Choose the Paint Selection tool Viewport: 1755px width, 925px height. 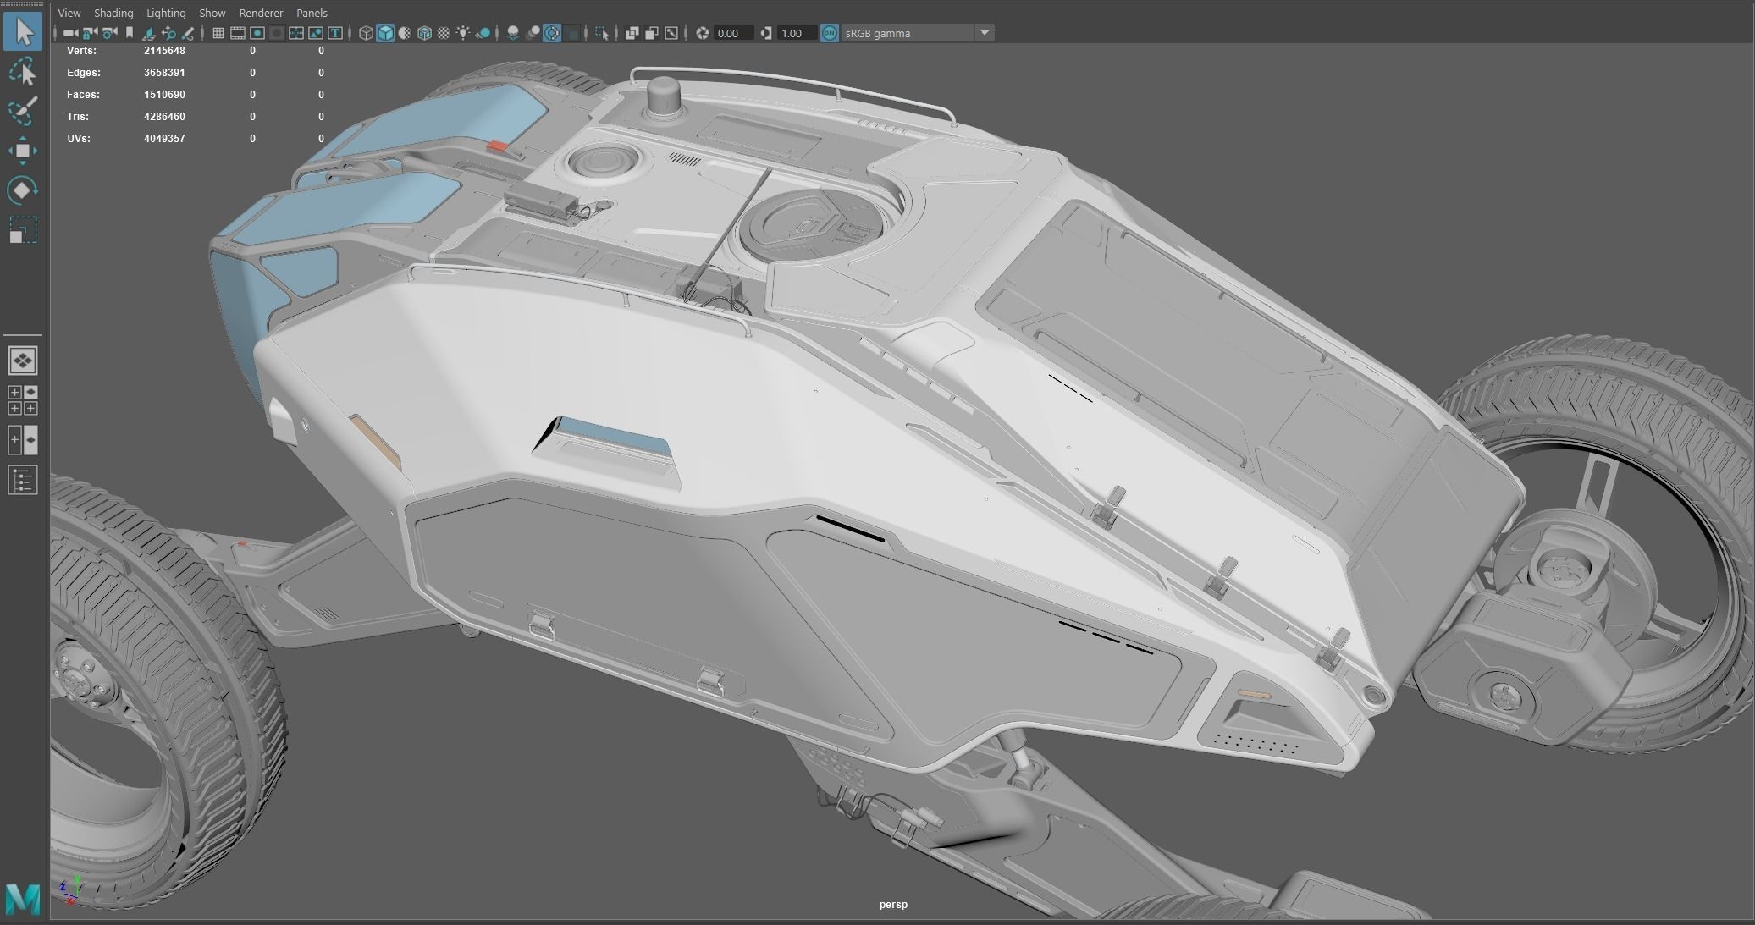tap(23, 112)
